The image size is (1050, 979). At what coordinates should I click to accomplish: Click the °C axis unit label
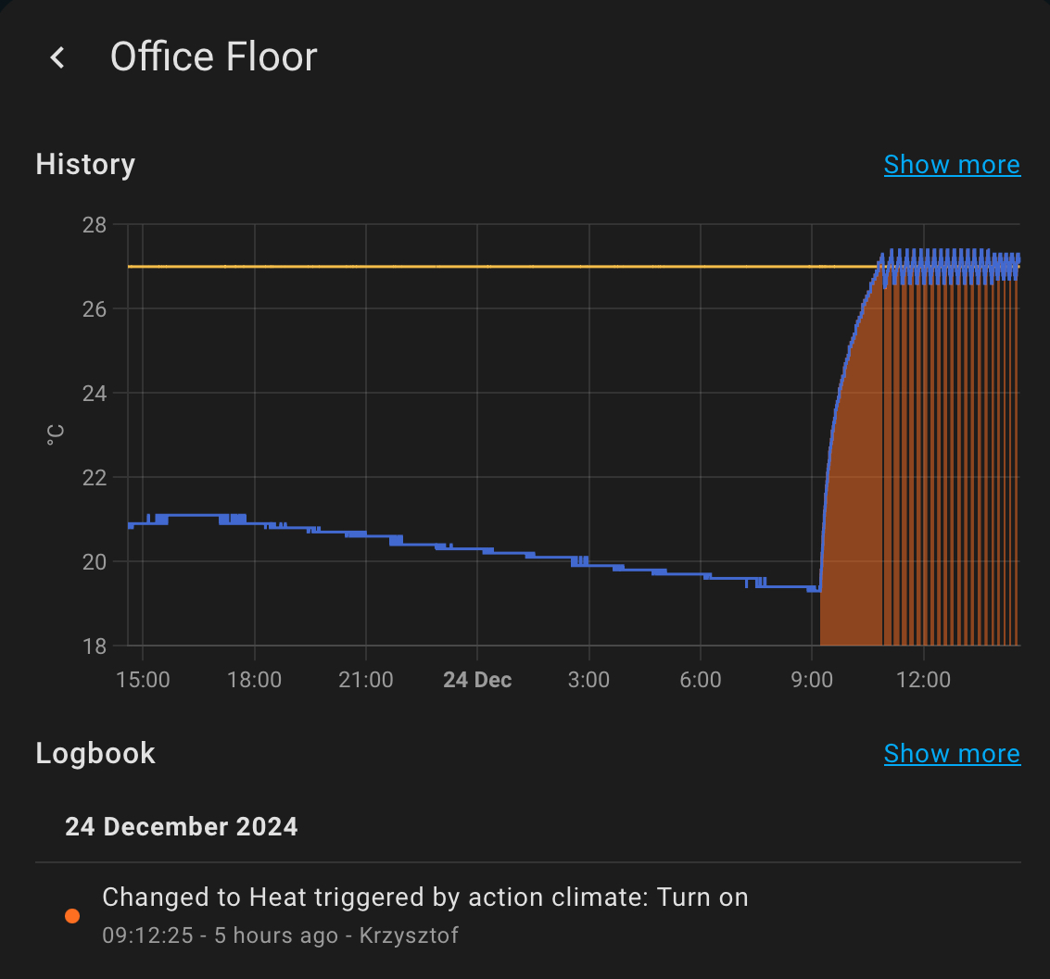[56, 435]
